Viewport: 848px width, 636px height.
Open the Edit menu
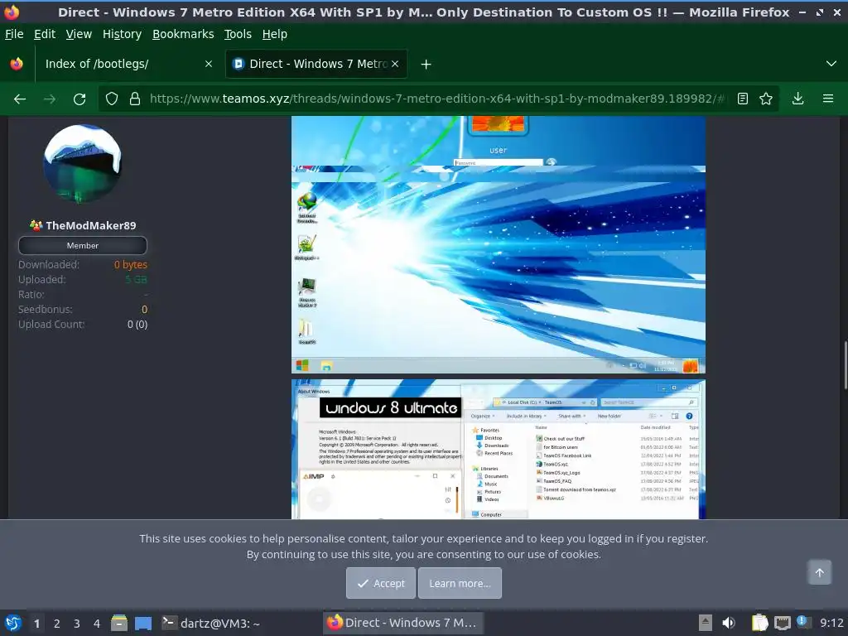pyautogui.click(x=45, y=34)
